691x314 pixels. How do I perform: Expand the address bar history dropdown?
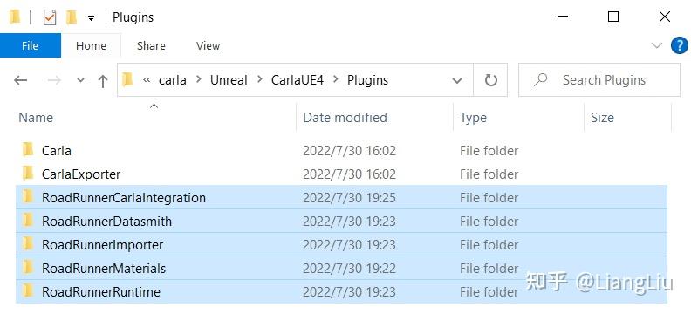(457, 80)
